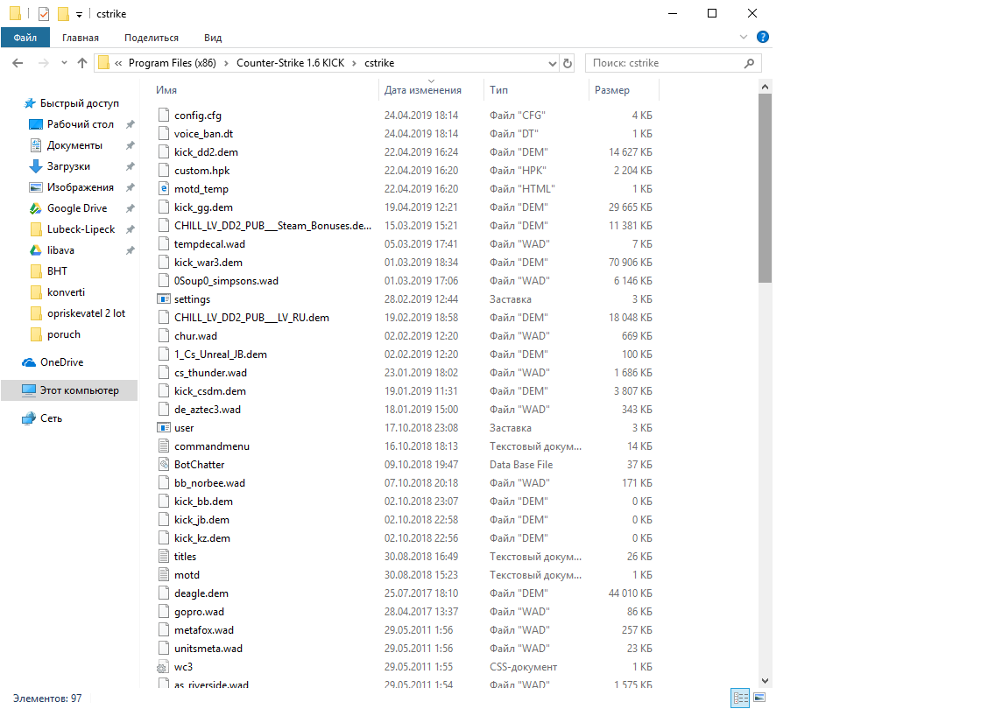Click the settings screensaver file icon

click(x=164, y=299)
